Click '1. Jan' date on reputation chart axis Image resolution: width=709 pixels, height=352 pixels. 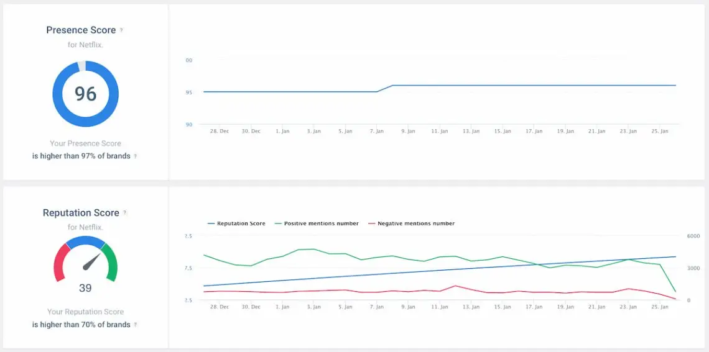point(282,307)
